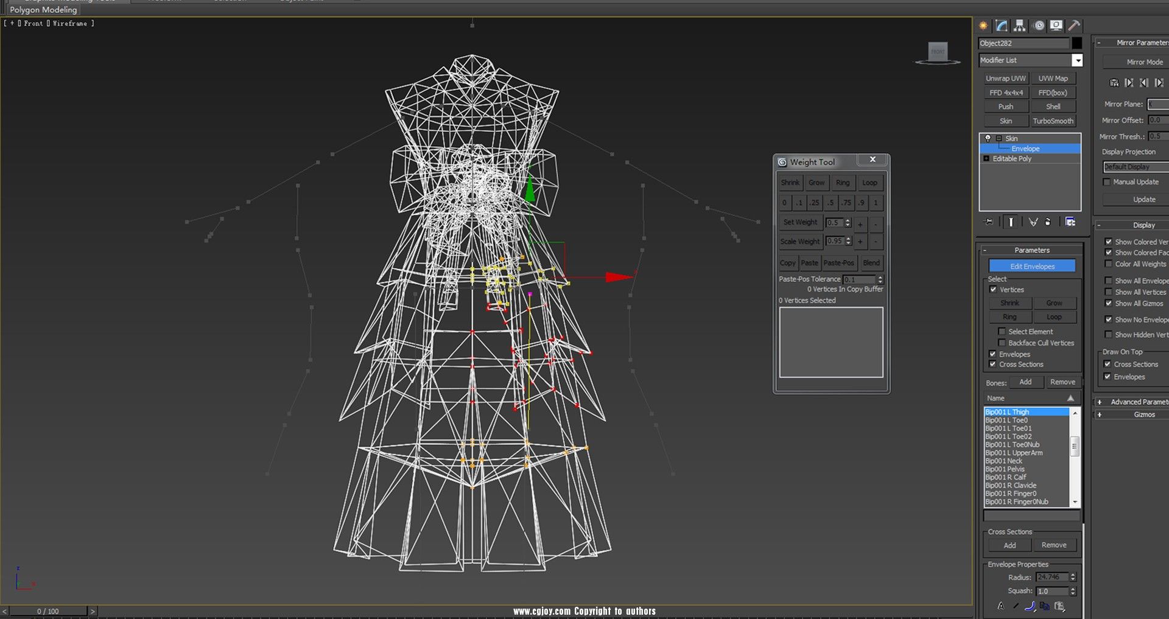Viewport: 1169px width, 619px height.
Task: Toggle Show Colored Vertices checkbox
Action: 1109,242
